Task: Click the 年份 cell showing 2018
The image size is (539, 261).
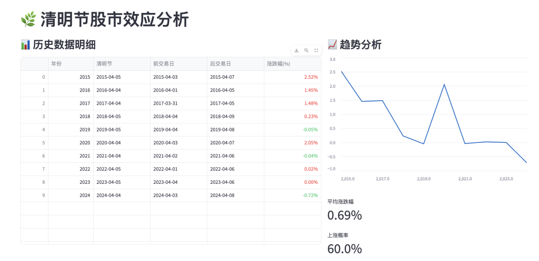Action: pos(71,117)
